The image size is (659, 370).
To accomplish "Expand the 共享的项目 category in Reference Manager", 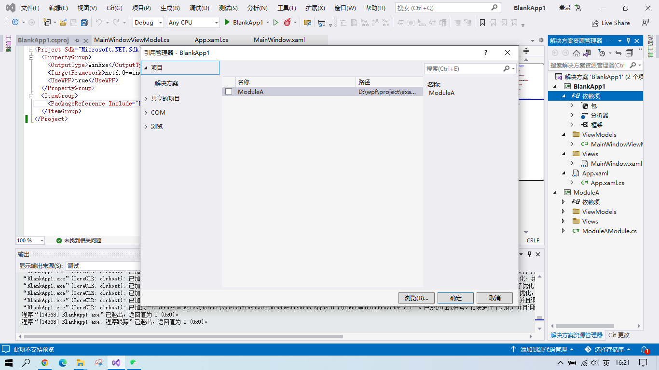I will [x=146, y=98].
